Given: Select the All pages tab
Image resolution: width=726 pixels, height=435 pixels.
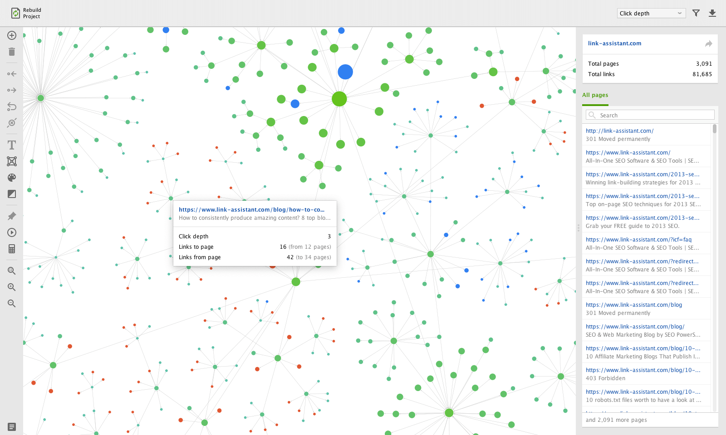Looking at the screenshot, I should coord(595,95).
